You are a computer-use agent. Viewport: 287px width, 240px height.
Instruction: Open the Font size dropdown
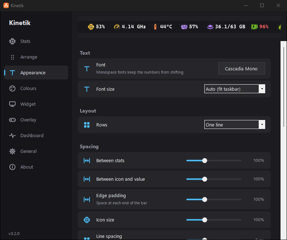(x=235, y=89)
